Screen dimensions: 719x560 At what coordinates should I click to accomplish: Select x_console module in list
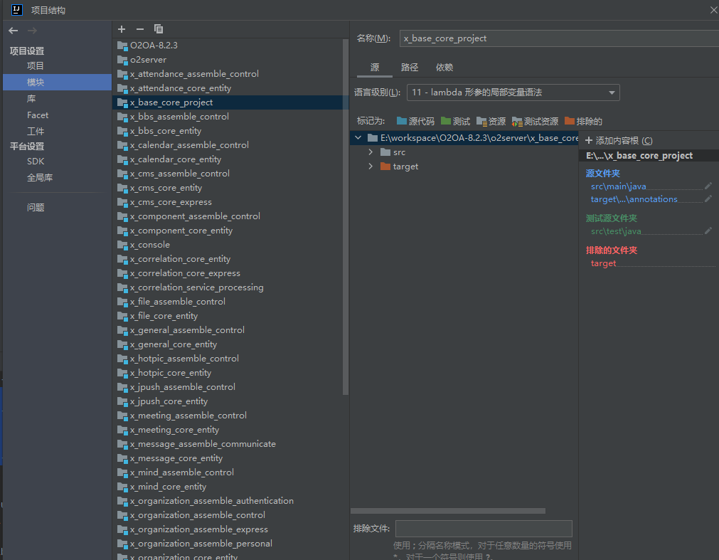(149, 245)
